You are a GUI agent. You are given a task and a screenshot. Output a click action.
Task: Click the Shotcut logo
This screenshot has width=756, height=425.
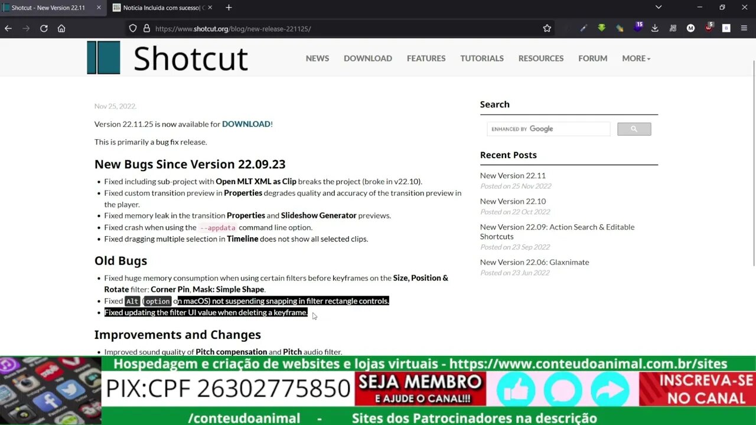167,58
